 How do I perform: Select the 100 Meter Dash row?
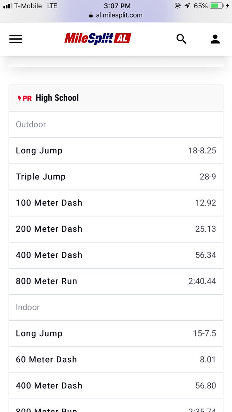point(116,203)
